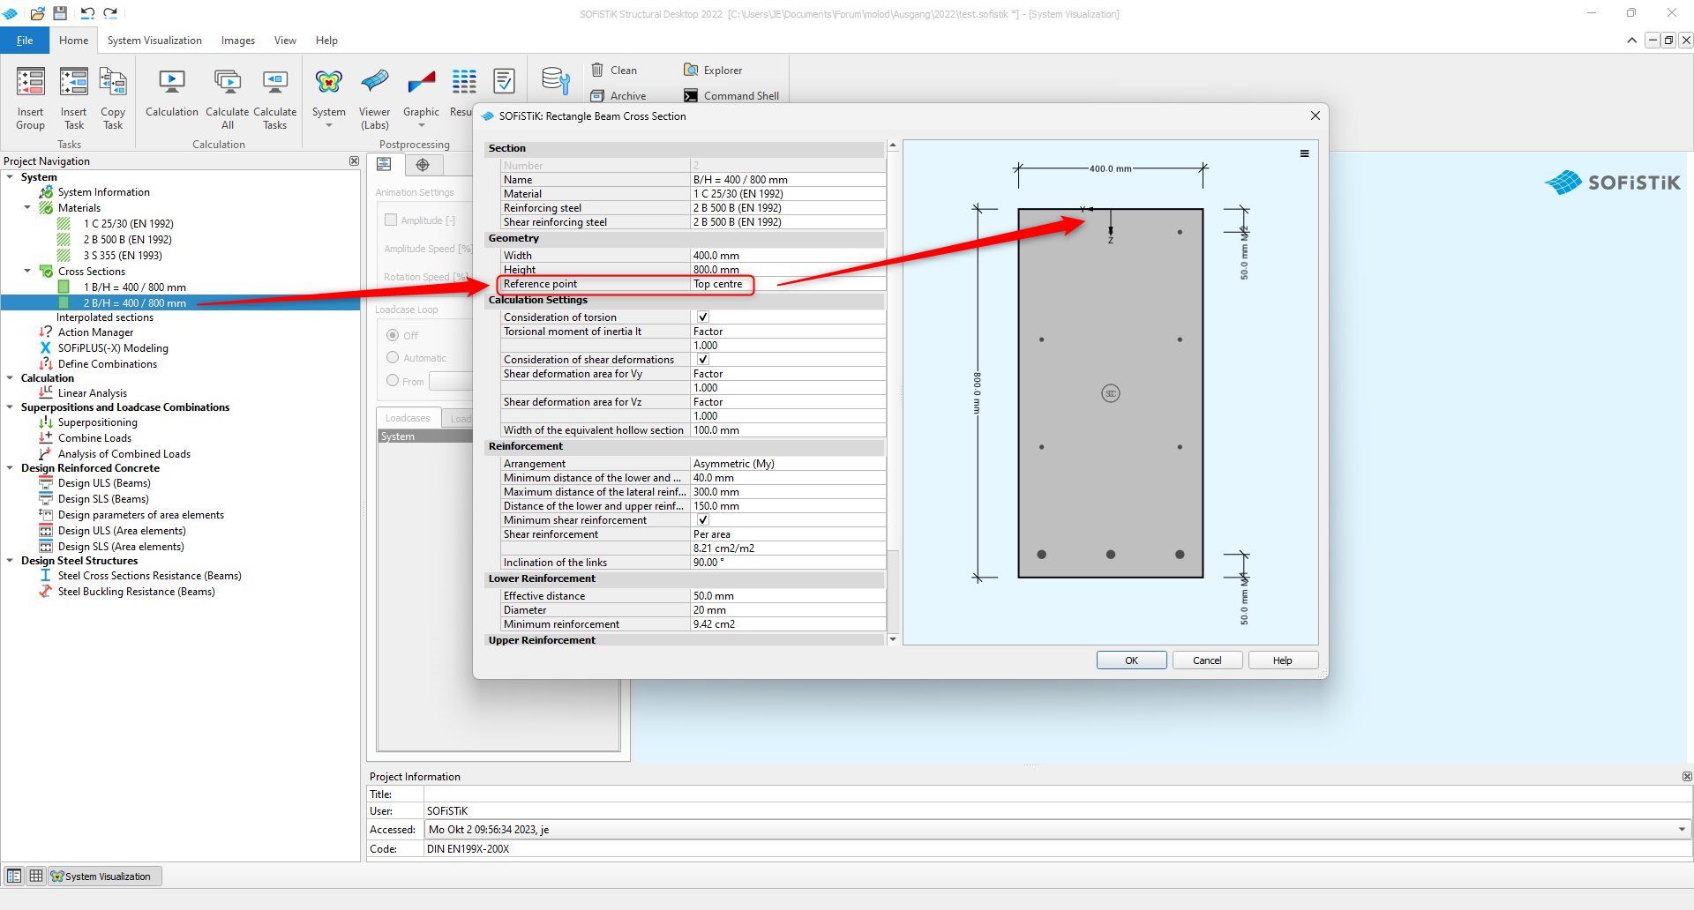Collapse Design Steel Structures node
This screenshot has height=910, width=1694.
(10, 560)
